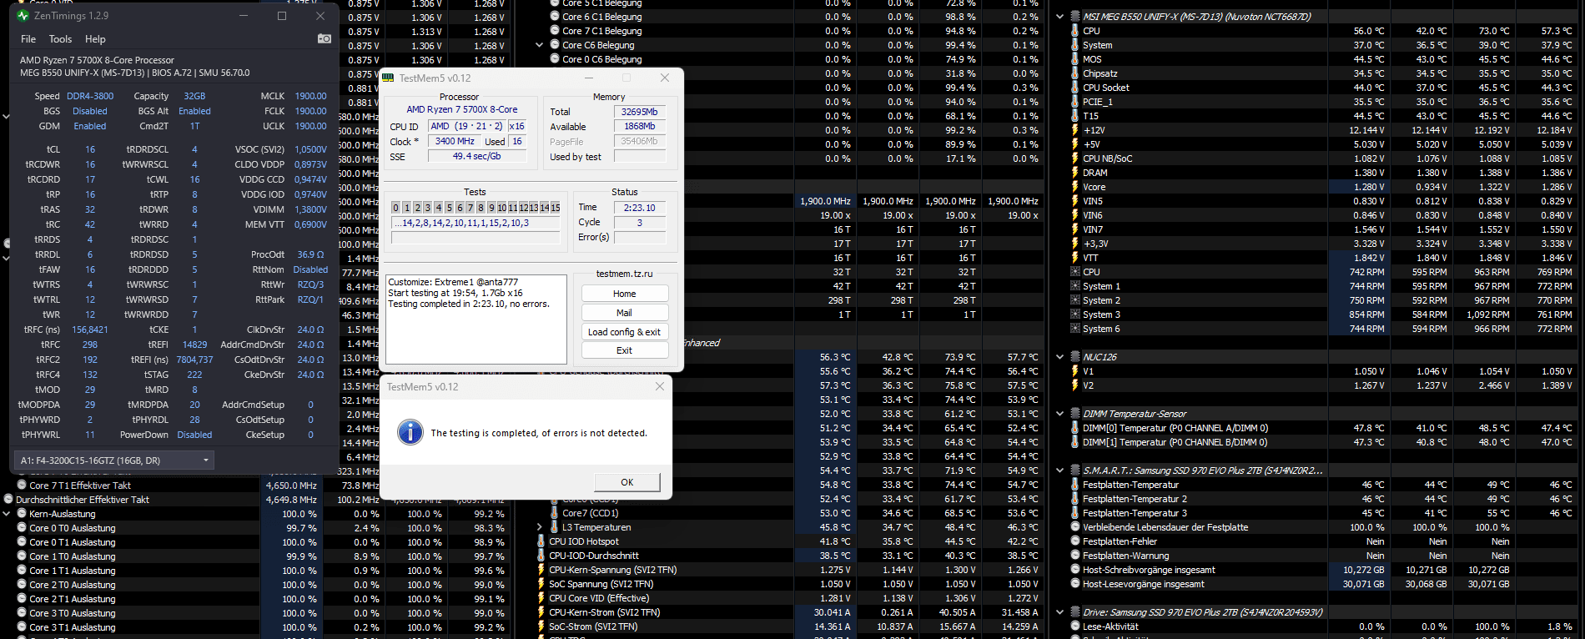The width and height of the screenshot is (1585, 639).
Task: Collapse the MSI MEG B550 UNIFY-X sensor group
Action: [x=1059, y=17]
